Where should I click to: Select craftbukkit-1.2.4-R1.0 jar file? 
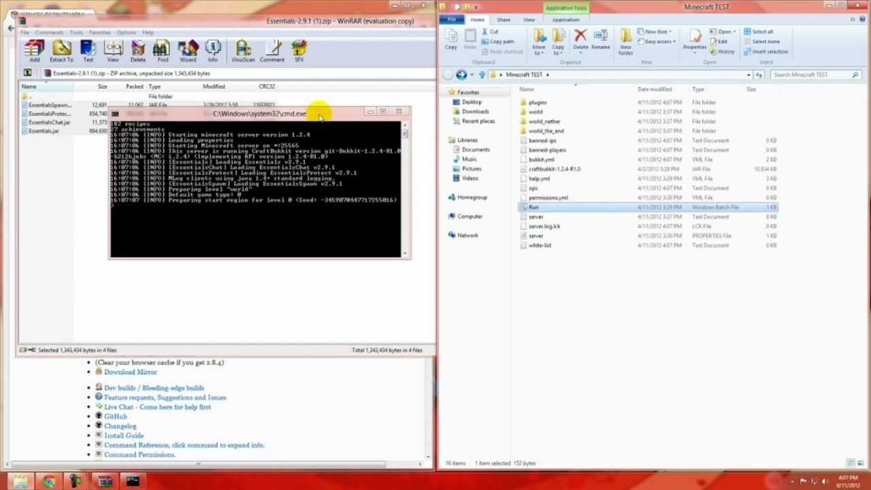pyautogui.click(x=555, y=169)
